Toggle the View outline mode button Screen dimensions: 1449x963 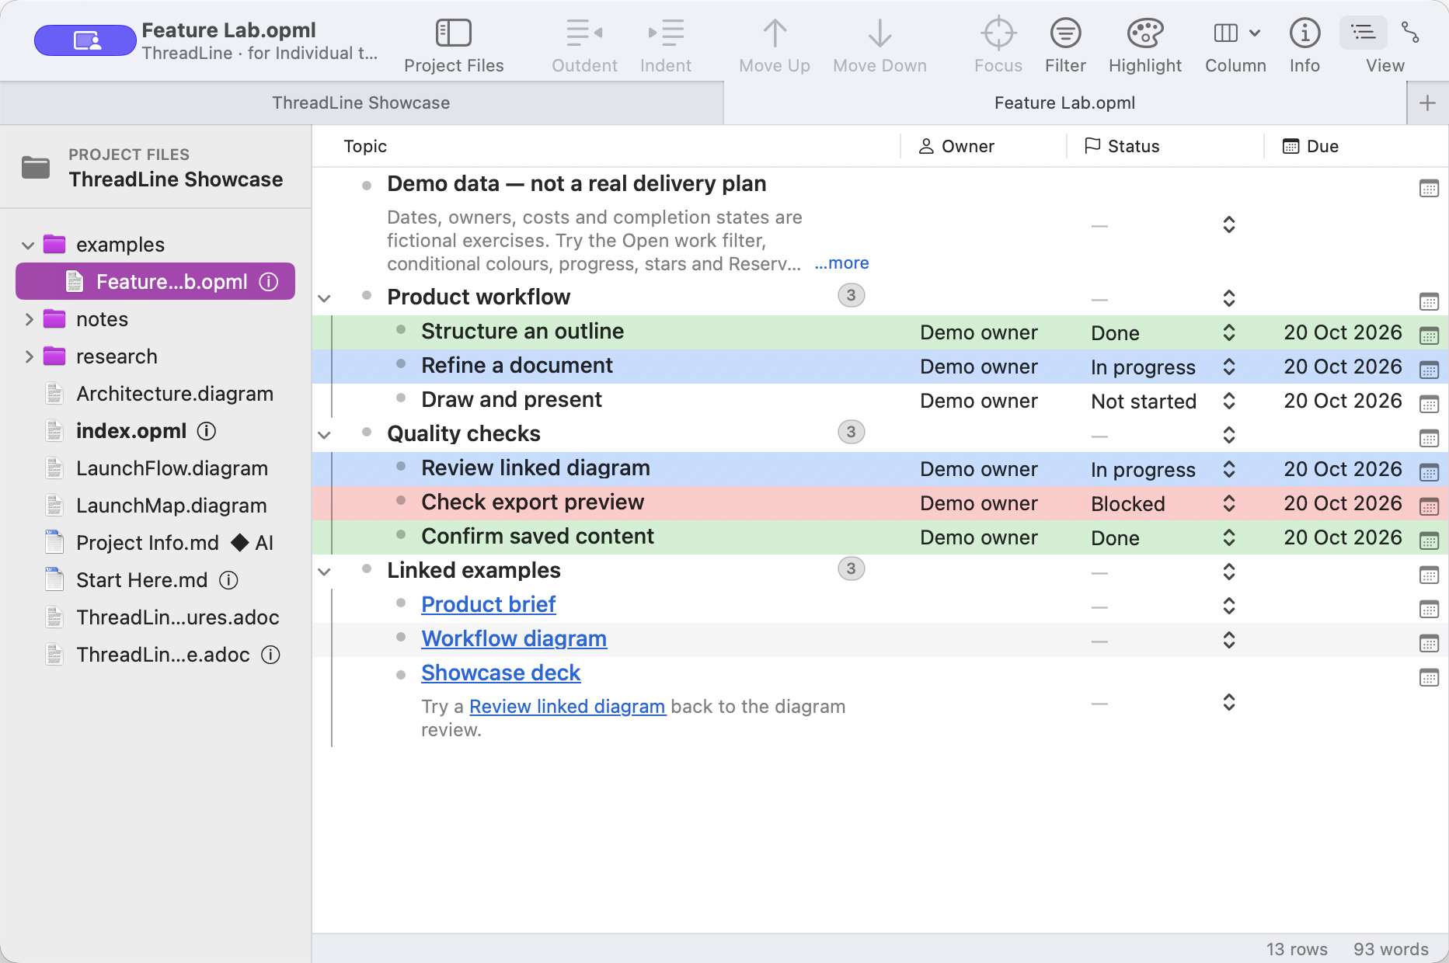pyautogui.click(x=1364, y=33)
